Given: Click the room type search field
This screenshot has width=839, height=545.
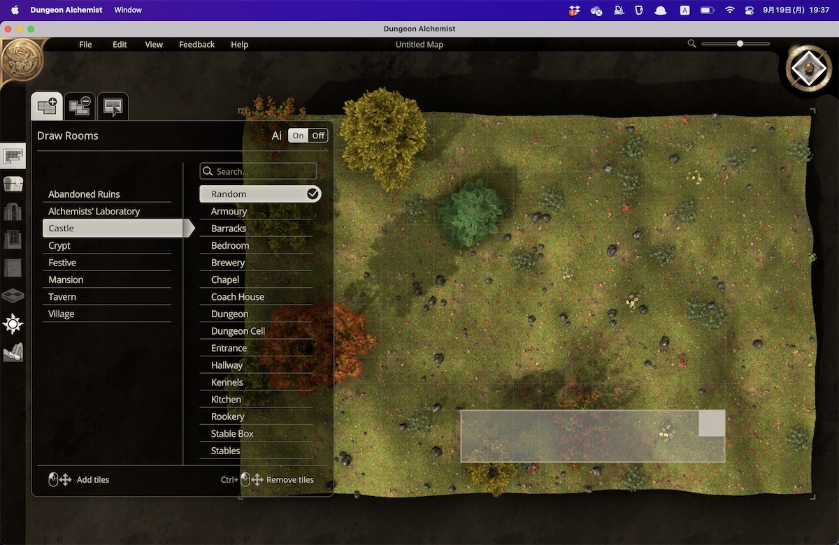Looking at the screenshot, I should click(259, 171).
